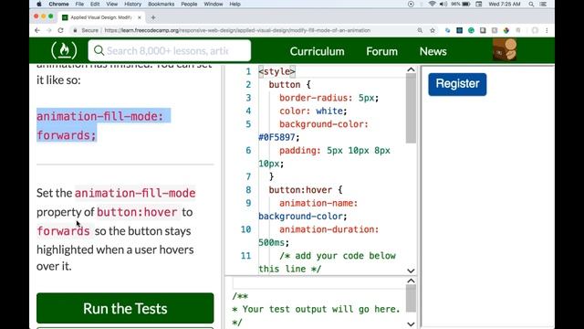Click the test output scroll-up arrow

pos(411,281)
